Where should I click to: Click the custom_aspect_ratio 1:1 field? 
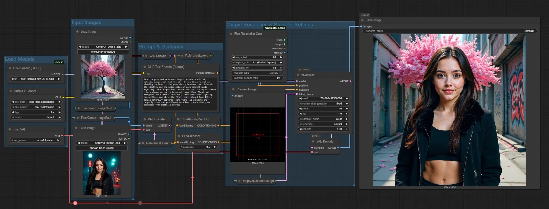(257, 78)
